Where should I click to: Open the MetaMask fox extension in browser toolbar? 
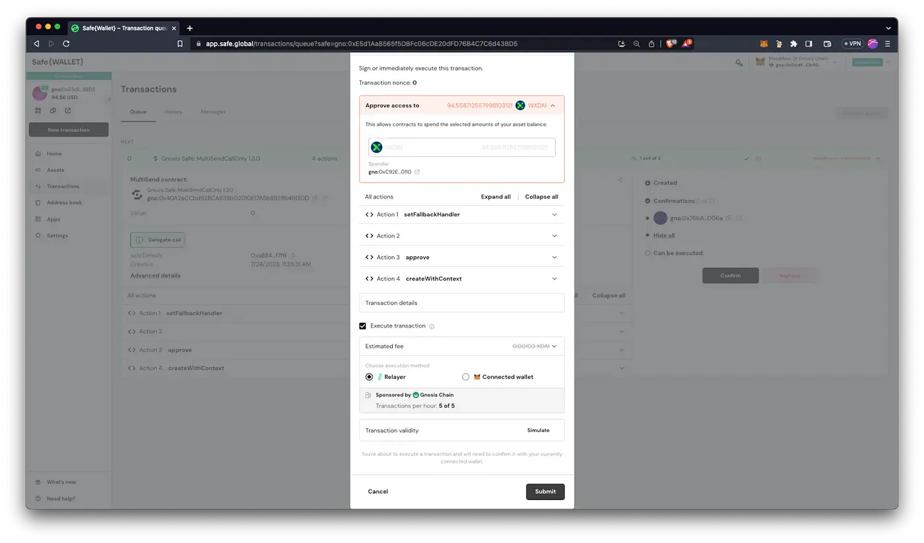(x=764, y=43)
